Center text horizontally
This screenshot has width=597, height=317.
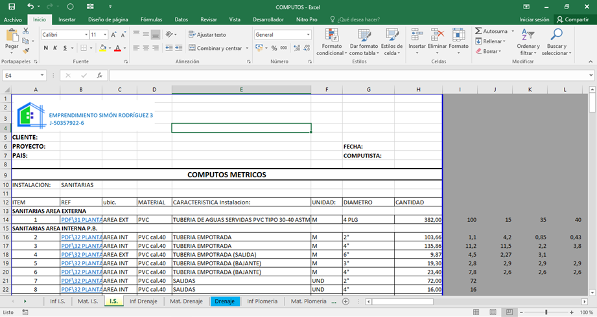[146, 48]
